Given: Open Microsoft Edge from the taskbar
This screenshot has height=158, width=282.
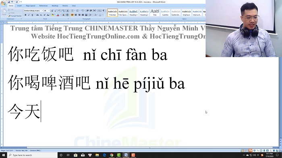Looking at the screenshot, I should [x=104, y=155].
